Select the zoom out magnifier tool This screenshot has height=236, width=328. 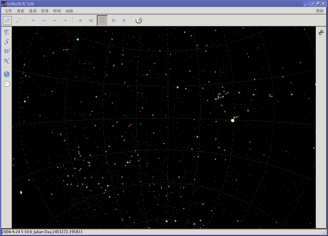coord(18,20)
